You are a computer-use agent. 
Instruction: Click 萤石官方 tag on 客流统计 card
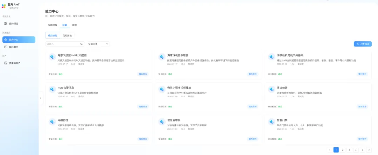[362, 107]
